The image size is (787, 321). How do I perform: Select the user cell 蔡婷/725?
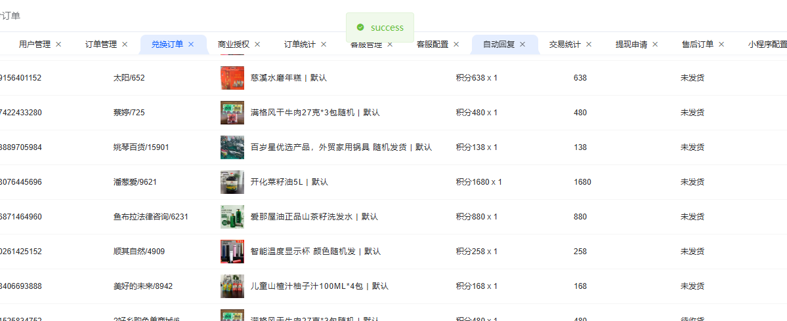coord(129,113)
